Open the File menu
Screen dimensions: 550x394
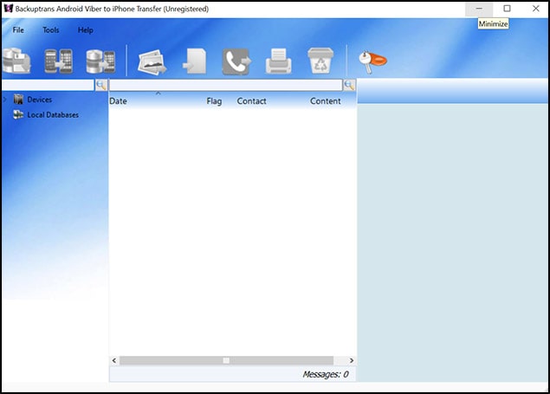(x=18, y=30)
